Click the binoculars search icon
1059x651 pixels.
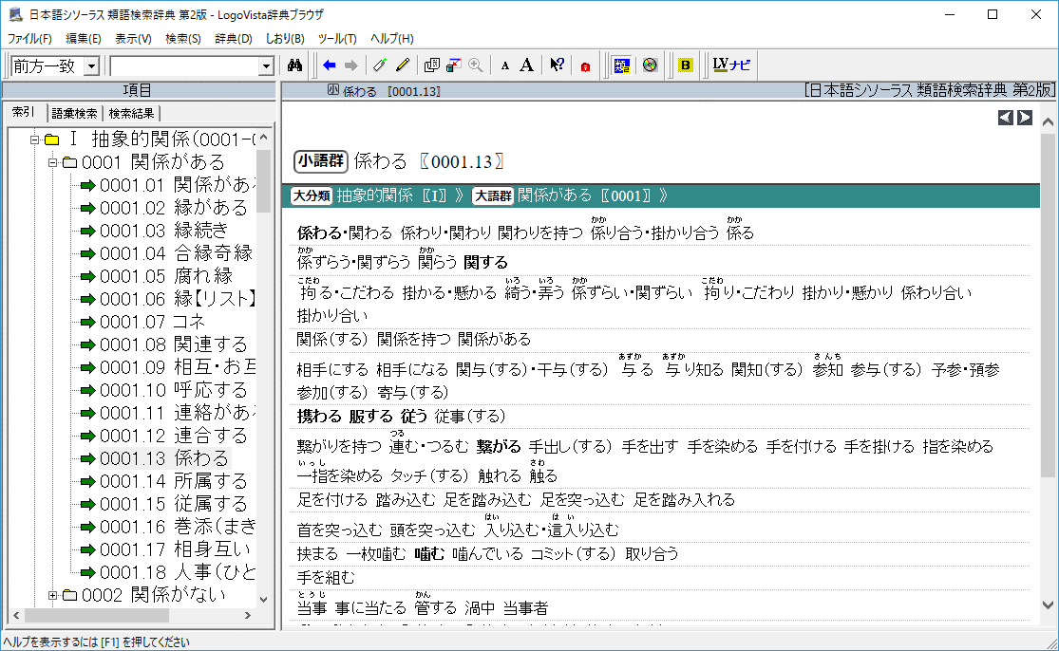point(294,65)
